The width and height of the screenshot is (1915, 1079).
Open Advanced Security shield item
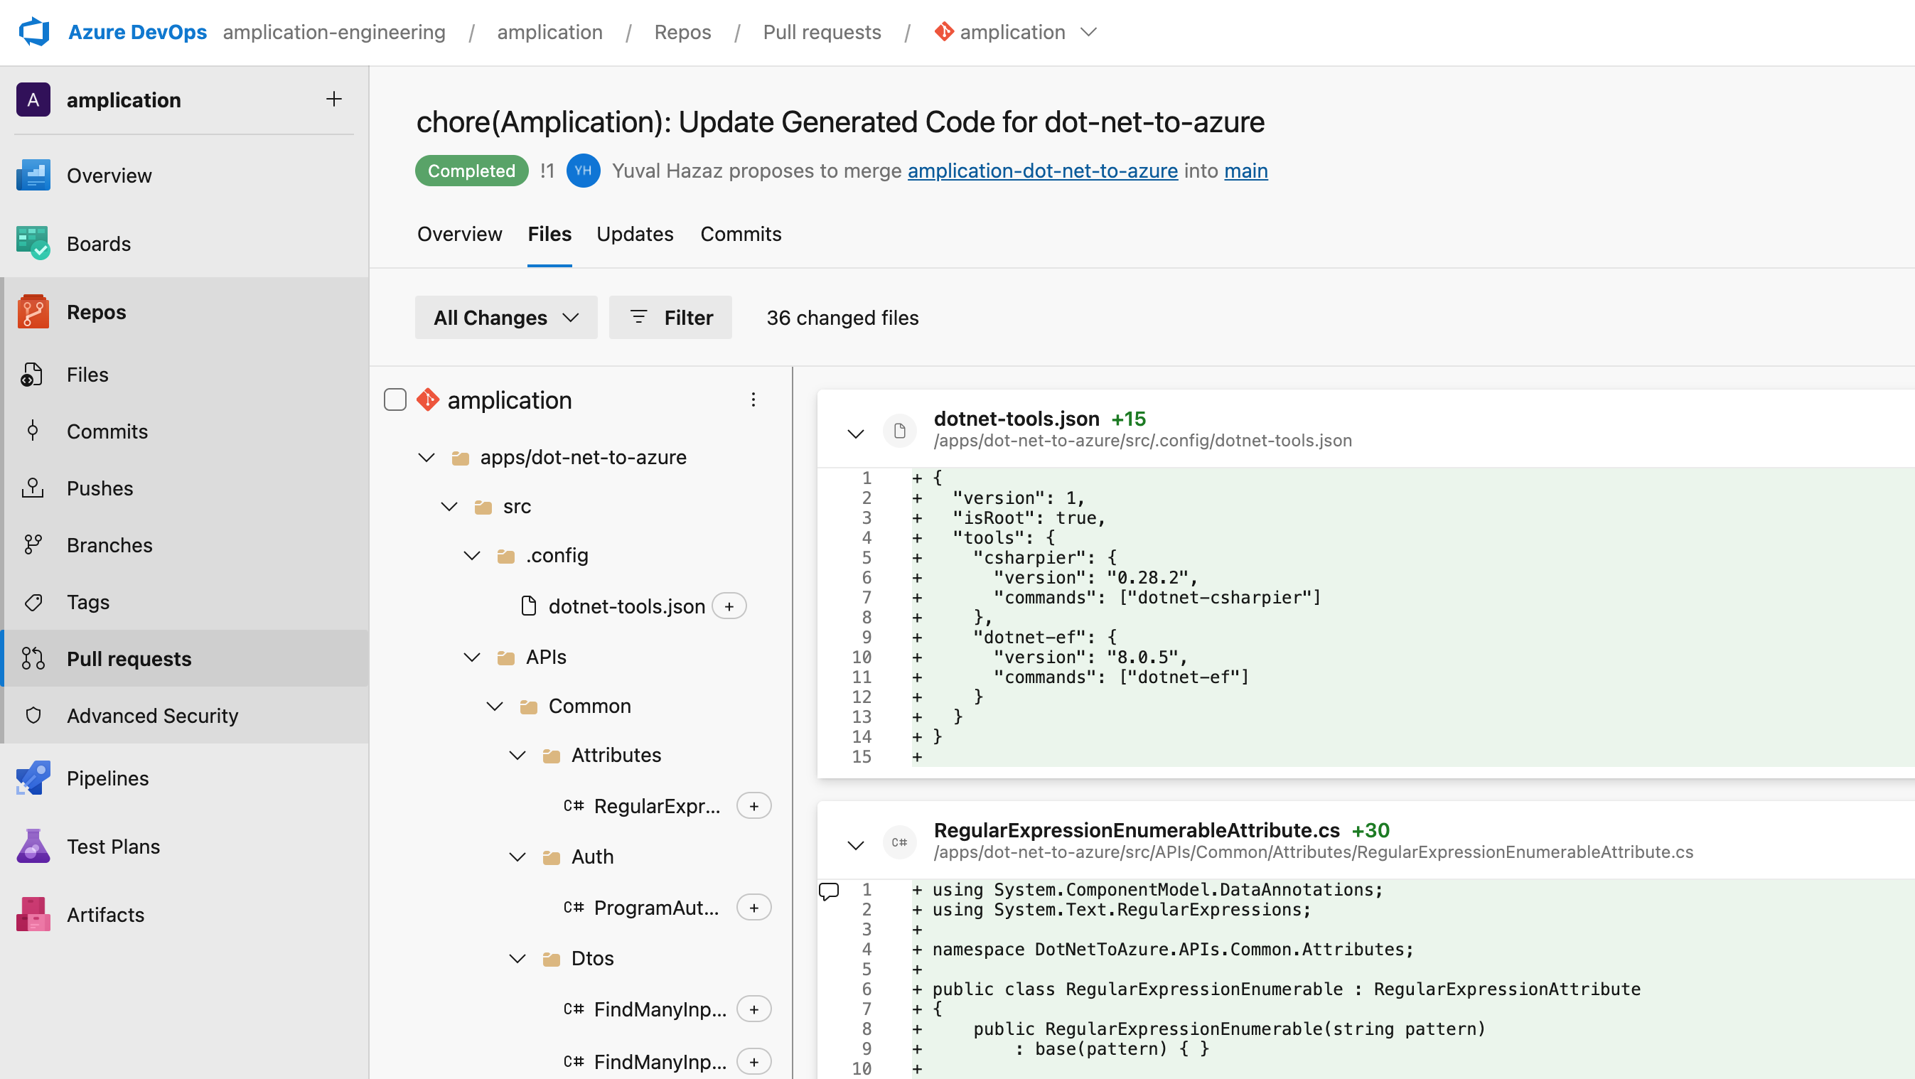pos(151,715)
